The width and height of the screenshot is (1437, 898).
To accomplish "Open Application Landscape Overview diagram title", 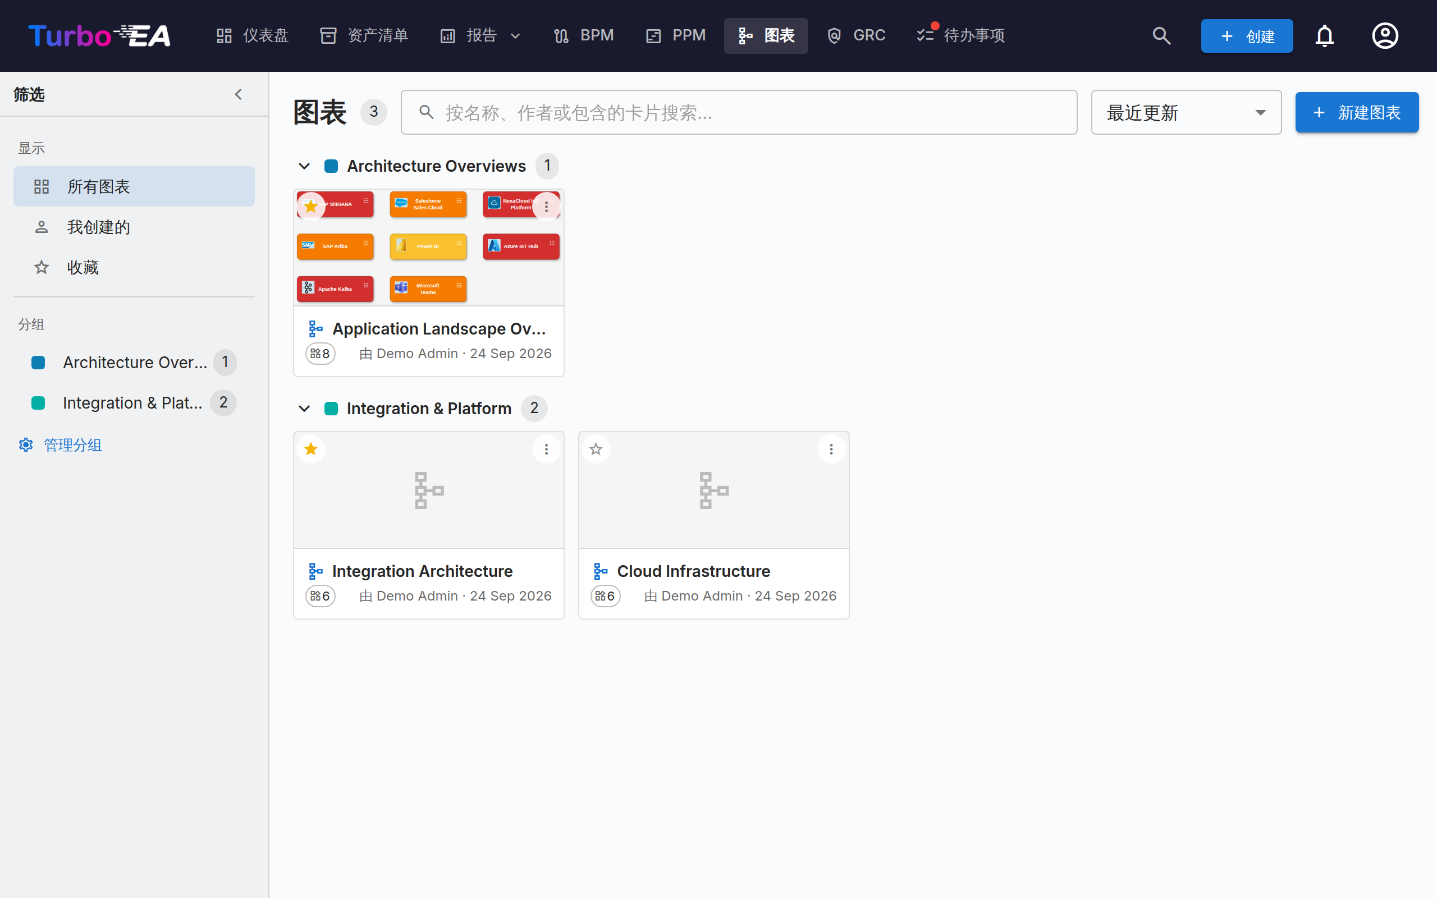I will coord(439,329).
